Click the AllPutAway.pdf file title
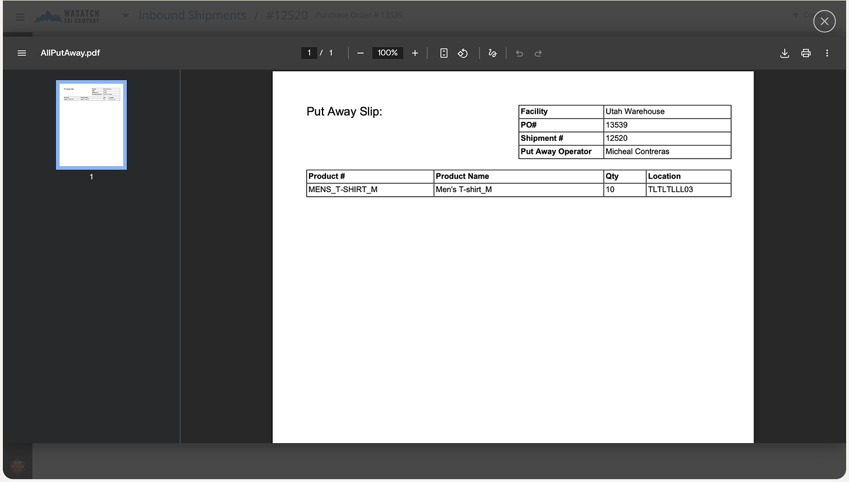This screenshot has height=482, width=849. (70, 53)
